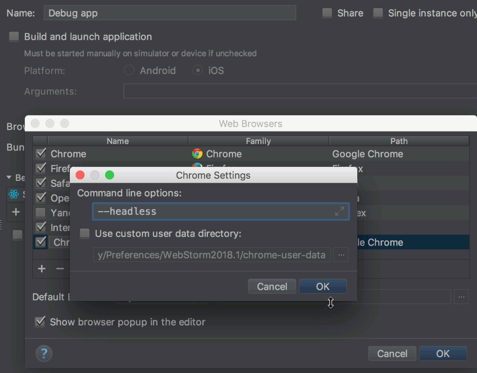Uncheck the Firefox row checkbox
Image resolution: width=477 pixels, height=373 pixels.
[x=40, y=168]
